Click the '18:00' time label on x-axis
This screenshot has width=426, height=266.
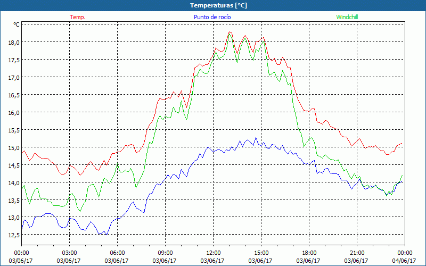(309, 253)
